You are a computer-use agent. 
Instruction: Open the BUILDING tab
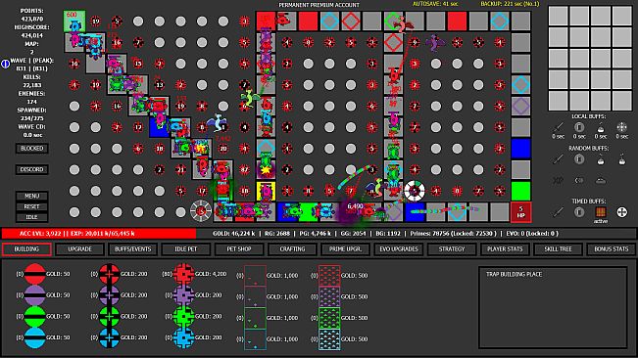[26, 249]
